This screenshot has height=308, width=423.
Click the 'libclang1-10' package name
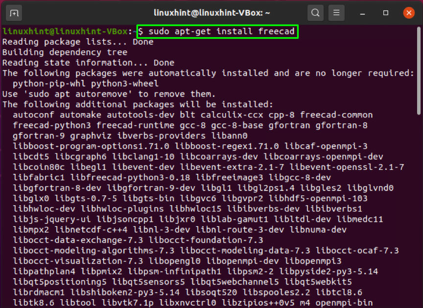tap(143, 157)
